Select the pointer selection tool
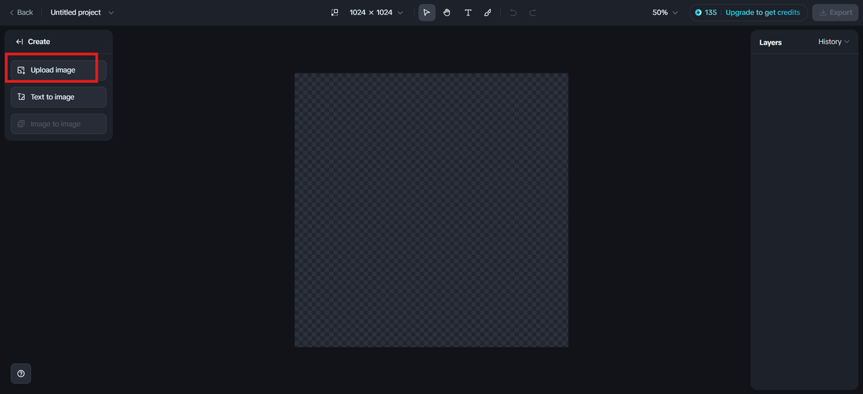Viewport: 863px width, 394px height. (427, 12)
